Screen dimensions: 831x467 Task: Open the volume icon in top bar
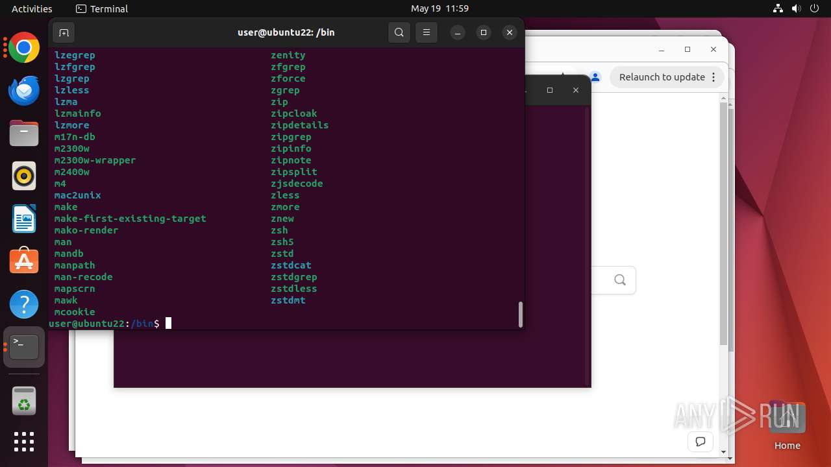(x=796, y=8)
